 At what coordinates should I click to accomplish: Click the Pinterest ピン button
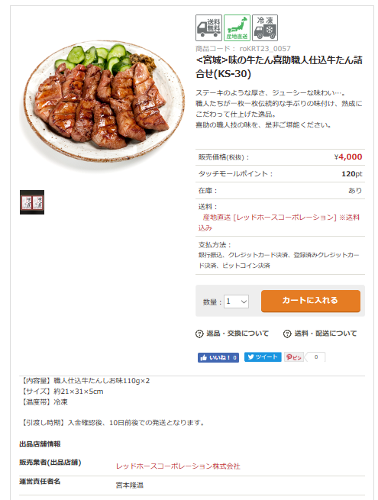[x=294, y=357]
